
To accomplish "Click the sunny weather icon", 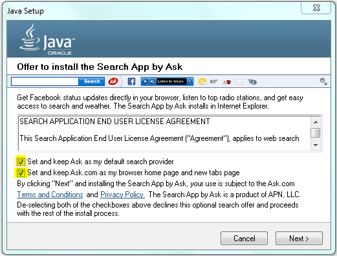I will pyautogui.click(x=202, y=81).
